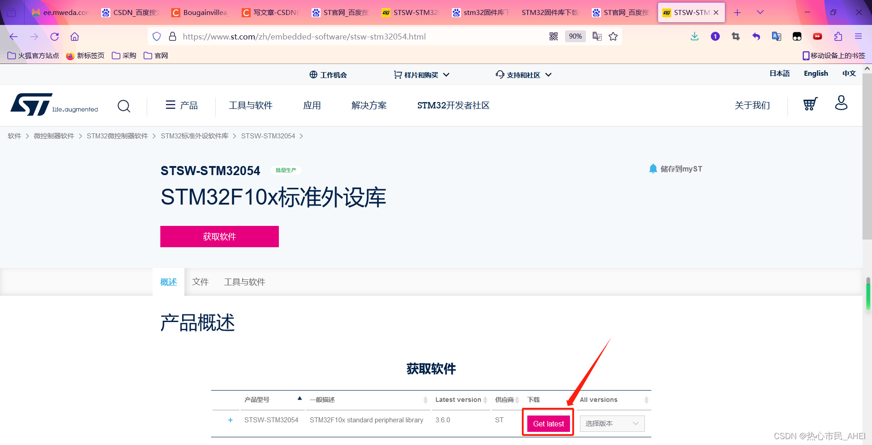Switch to the 文件 tab
Image resolution: width=872 pixels, height=445 pixels.
(x=200, y=282)
